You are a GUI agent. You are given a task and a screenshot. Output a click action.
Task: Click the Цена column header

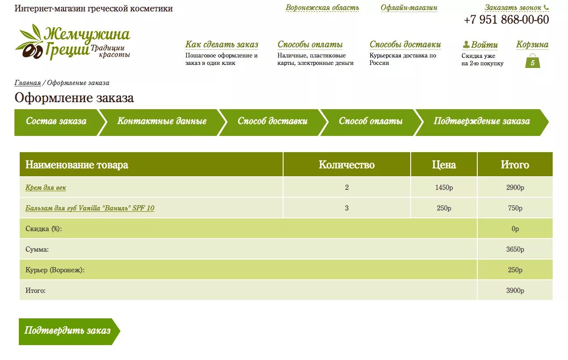[444, 164]
